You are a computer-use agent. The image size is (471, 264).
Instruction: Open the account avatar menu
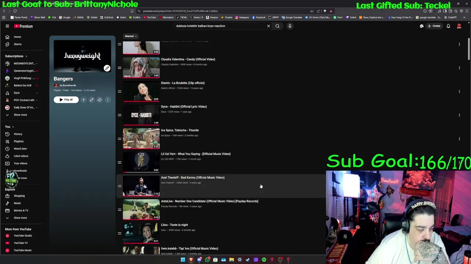tap(459, 26)
